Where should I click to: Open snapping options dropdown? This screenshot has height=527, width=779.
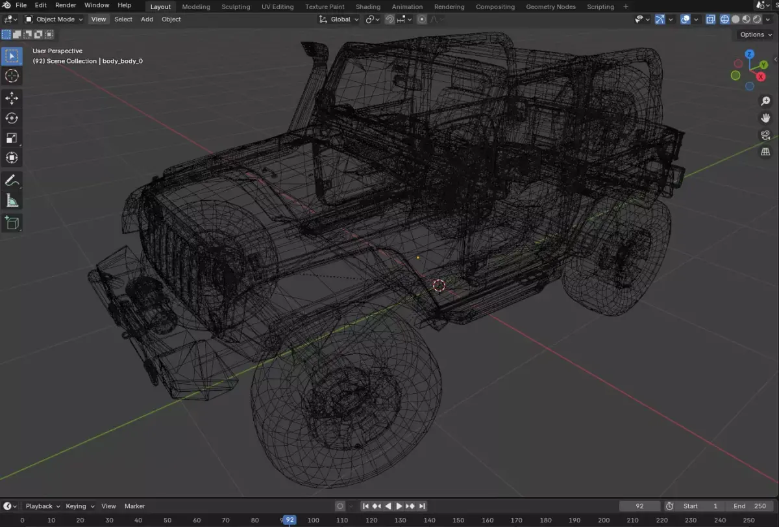point(404,19)
